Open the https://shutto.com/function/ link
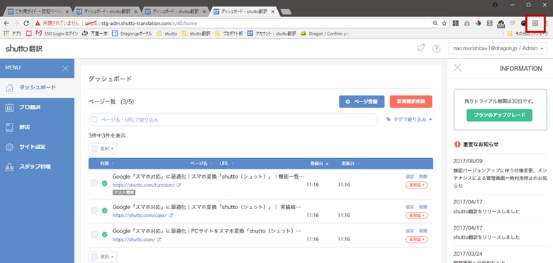 tap(143, 185)
